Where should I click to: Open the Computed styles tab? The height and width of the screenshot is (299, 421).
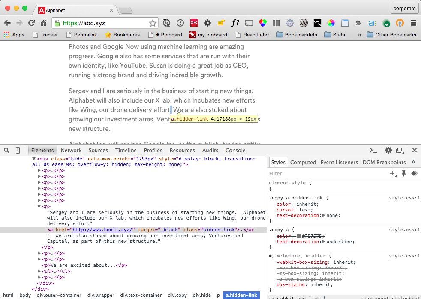pyautogui.click(x=303, y=163)
